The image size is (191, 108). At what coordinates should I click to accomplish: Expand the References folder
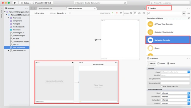[9, 18]
